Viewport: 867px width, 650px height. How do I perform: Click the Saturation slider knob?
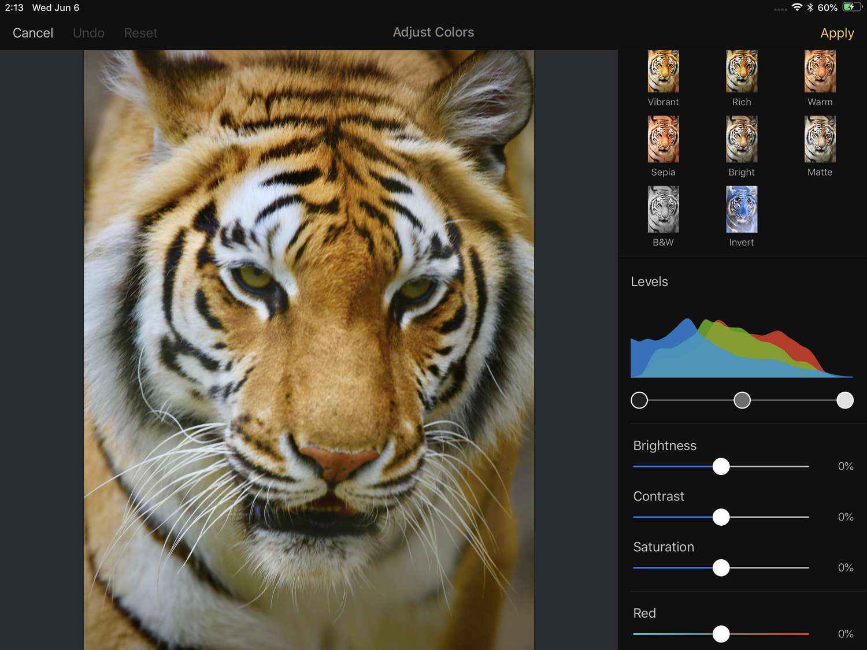click(x=721, y=568)
